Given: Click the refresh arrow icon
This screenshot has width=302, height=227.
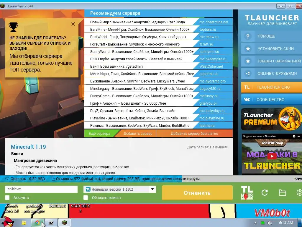Looking at the screenshot, I should [265, 193].
